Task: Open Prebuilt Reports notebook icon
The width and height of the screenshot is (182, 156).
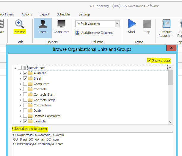Action: 166,24
